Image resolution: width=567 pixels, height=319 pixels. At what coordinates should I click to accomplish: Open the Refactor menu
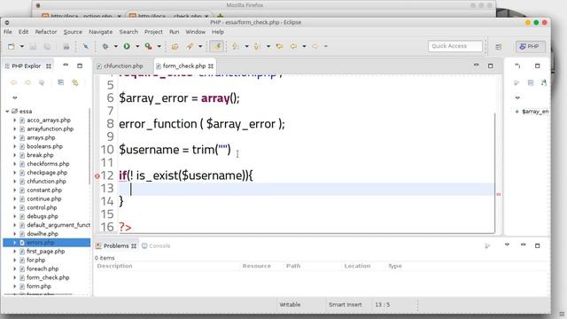click(x=46, y=32)
